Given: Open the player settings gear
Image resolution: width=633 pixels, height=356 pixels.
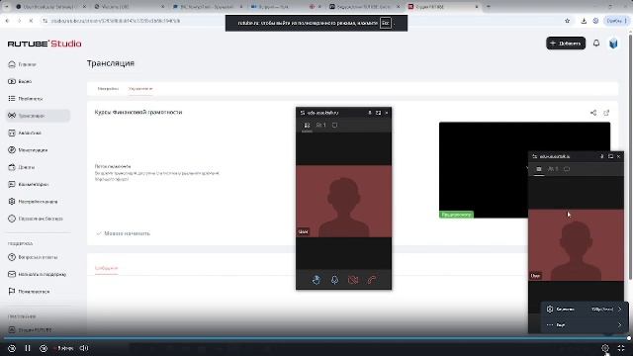Looking at the screenshot, I should click(x=604, y=348).
